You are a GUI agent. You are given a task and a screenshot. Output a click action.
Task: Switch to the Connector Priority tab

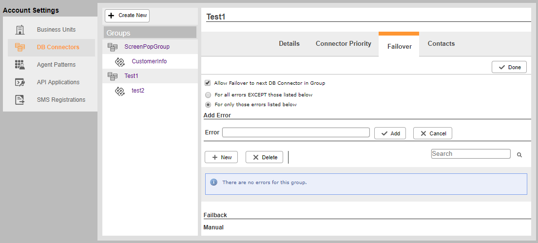point(344,44)
